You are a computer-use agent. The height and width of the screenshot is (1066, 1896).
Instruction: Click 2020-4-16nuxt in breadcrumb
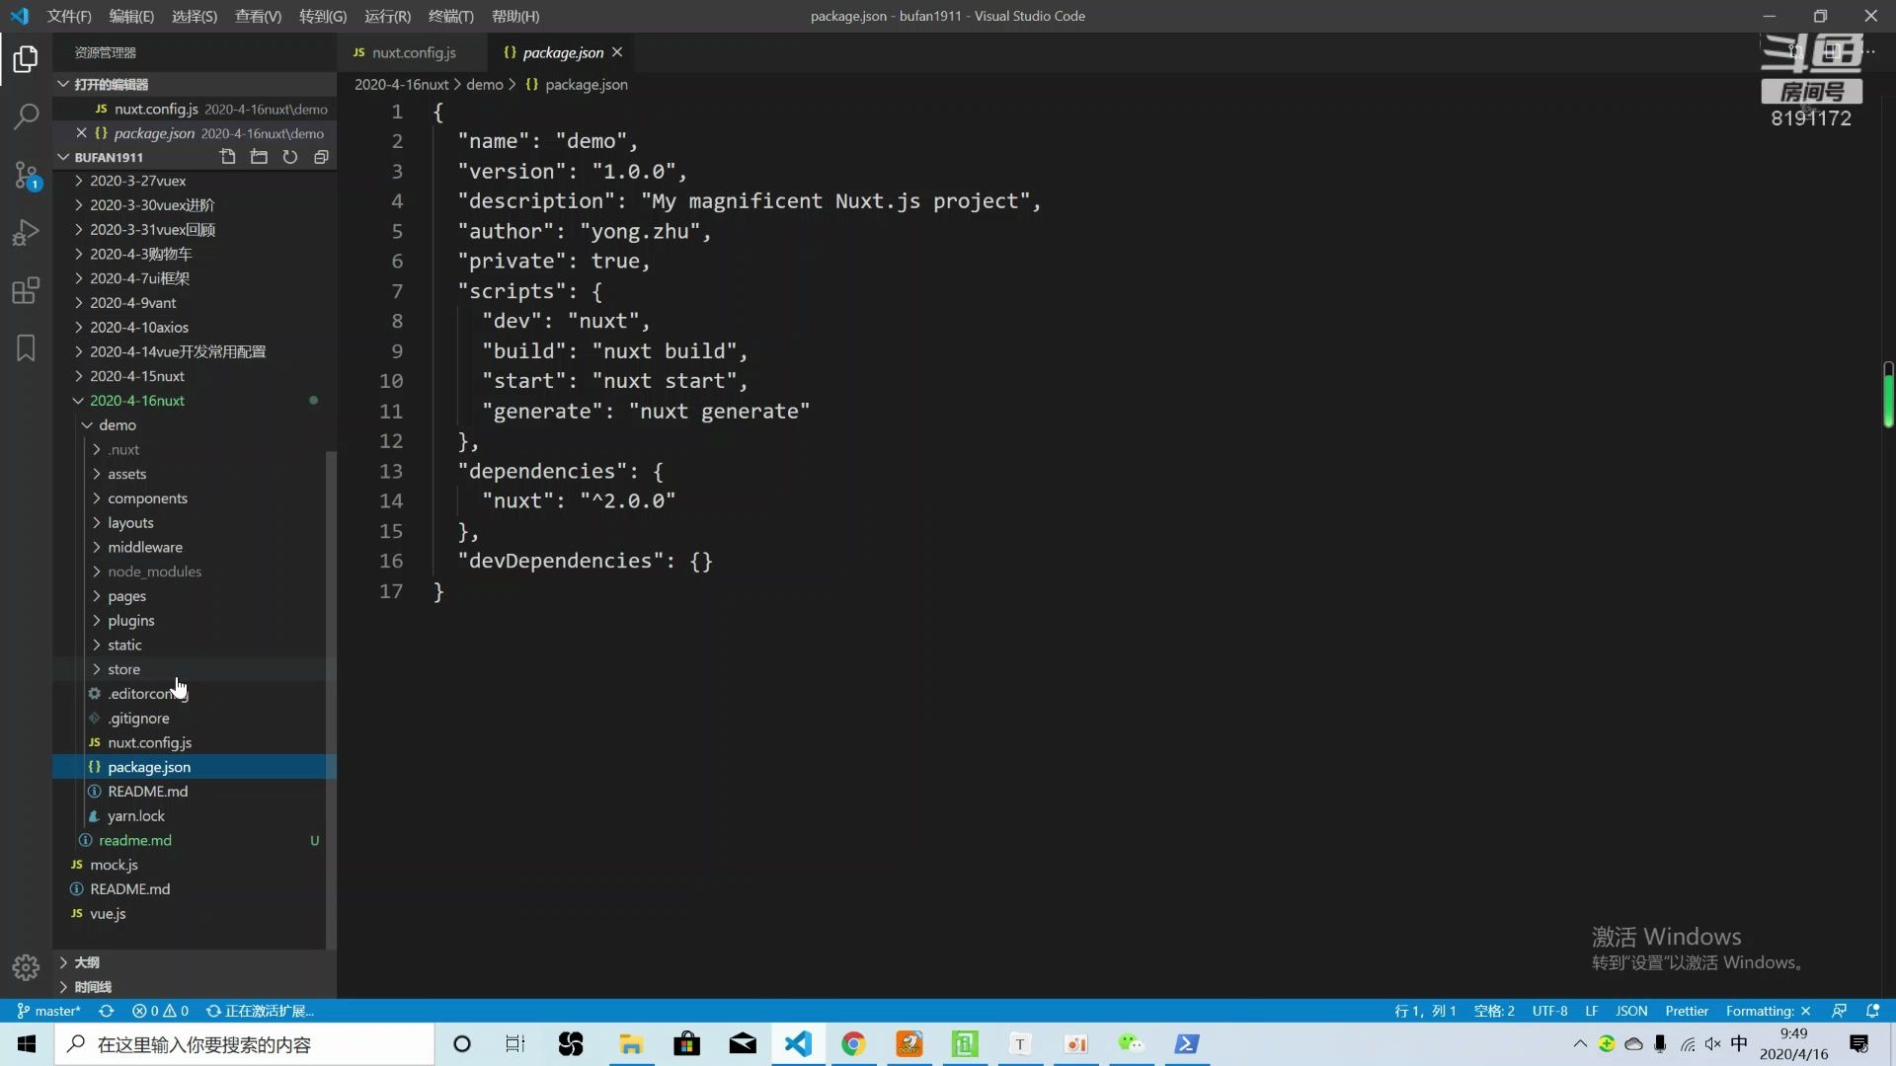(x=401, y=85)
